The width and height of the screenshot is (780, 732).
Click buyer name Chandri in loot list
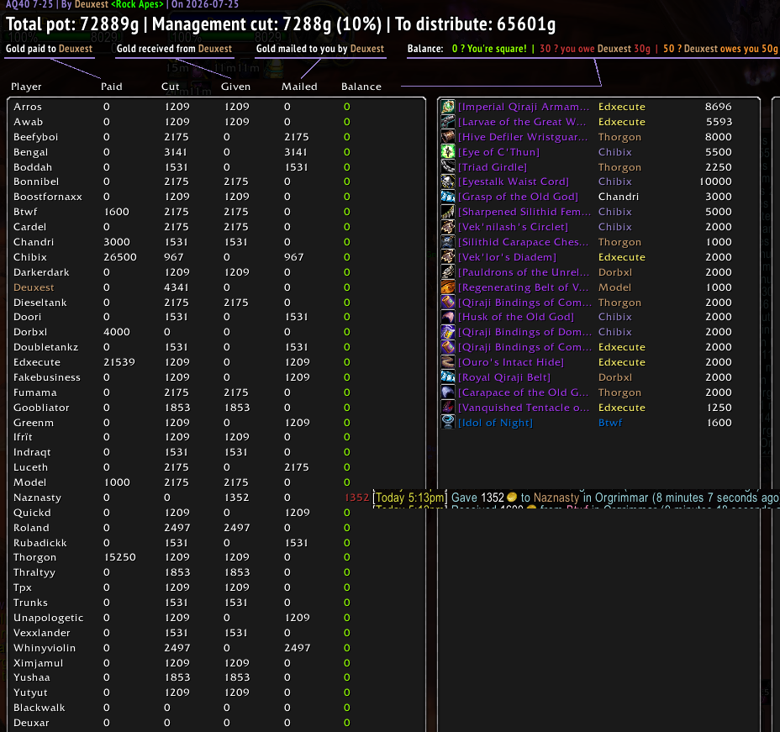619,197
